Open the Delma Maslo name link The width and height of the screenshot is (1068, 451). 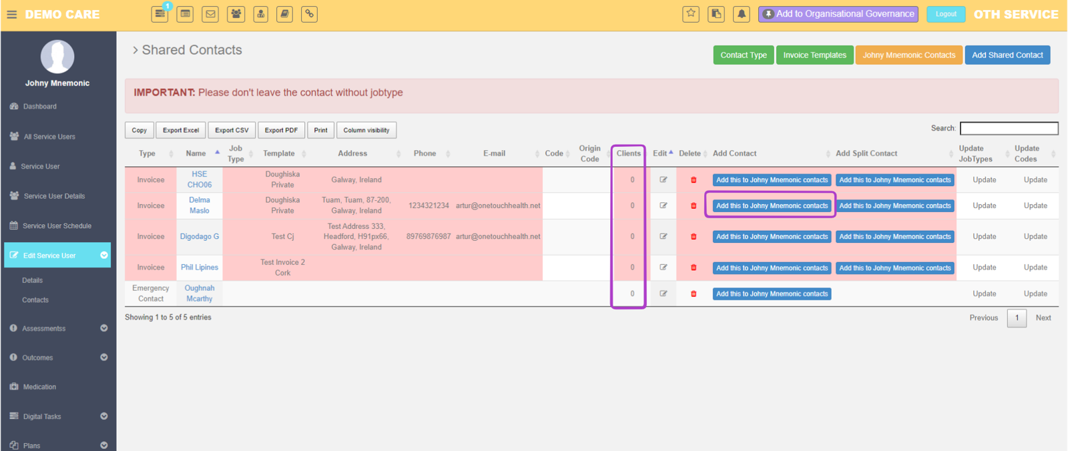tap(200, 205)
